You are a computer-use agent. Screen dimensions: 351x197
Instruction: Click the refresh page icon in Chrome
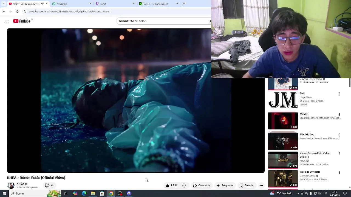pyautogui.click(x=17, y=11)
